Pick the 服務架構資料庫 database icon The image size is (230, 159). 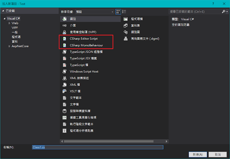[x=65, y=111]
